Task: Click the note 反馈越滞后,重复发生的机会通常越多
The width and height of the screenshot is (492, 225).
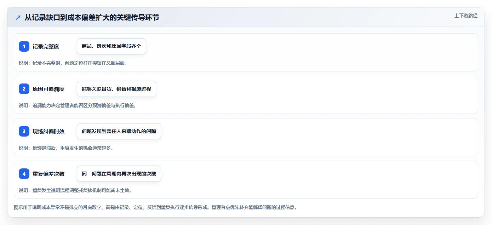Action: coord(66,148)
